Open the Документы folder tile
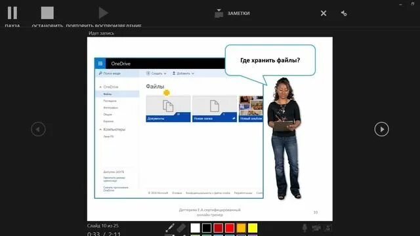Viewport: 420px width, 236px height. tap(168, 109)
